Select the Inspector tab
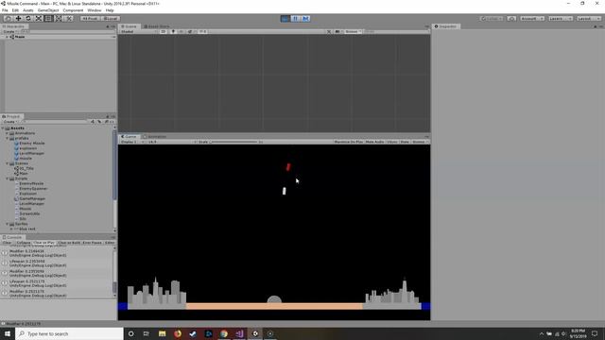605x340 pixels. pyautogui.click(x=445, y=26)
